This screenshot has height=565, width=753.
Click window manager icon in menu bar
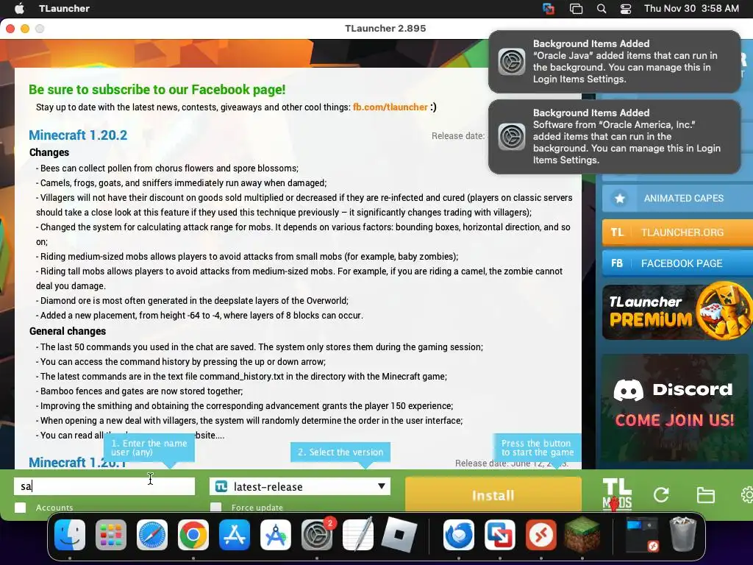pyautogui.click(x=576, y=9)
